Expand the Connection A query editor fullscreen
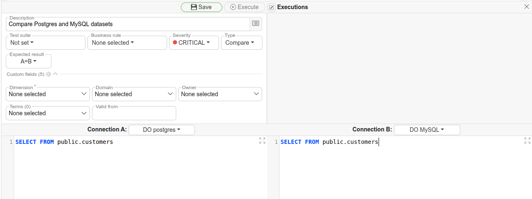This screenshot has width=532, height=199. tap(262, 141)
